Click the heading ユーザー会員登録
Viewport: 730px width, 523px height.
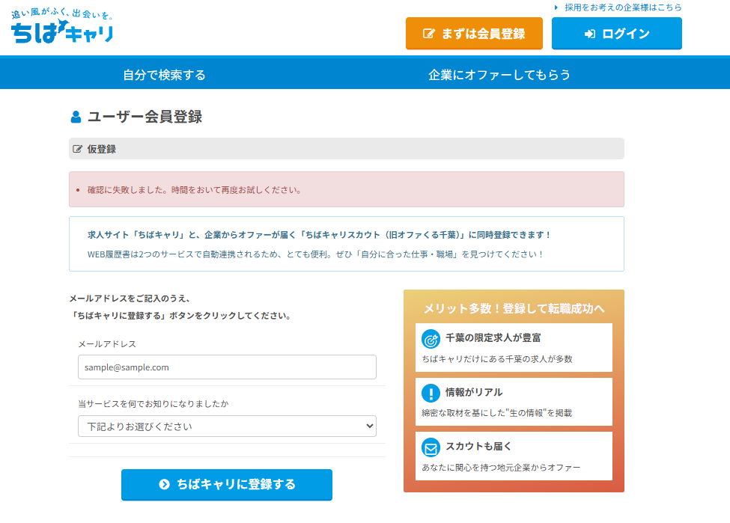coord(145,117)
